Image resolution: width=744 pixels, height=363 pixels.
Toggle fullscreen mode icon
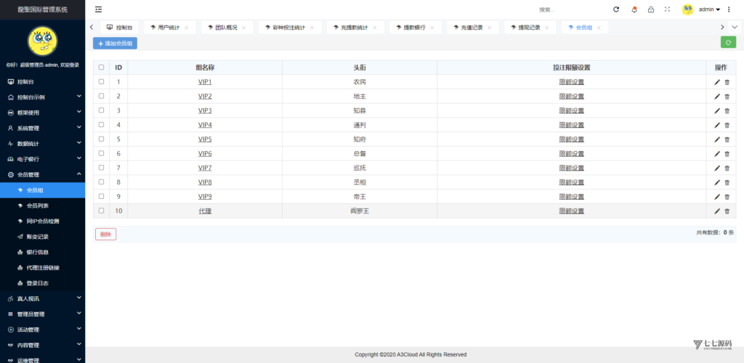(667, 9)
